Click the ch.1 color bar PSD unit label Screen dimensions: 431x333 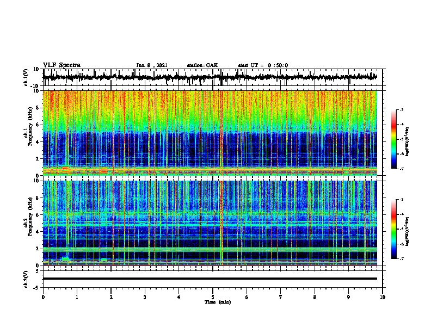point(408,142)
